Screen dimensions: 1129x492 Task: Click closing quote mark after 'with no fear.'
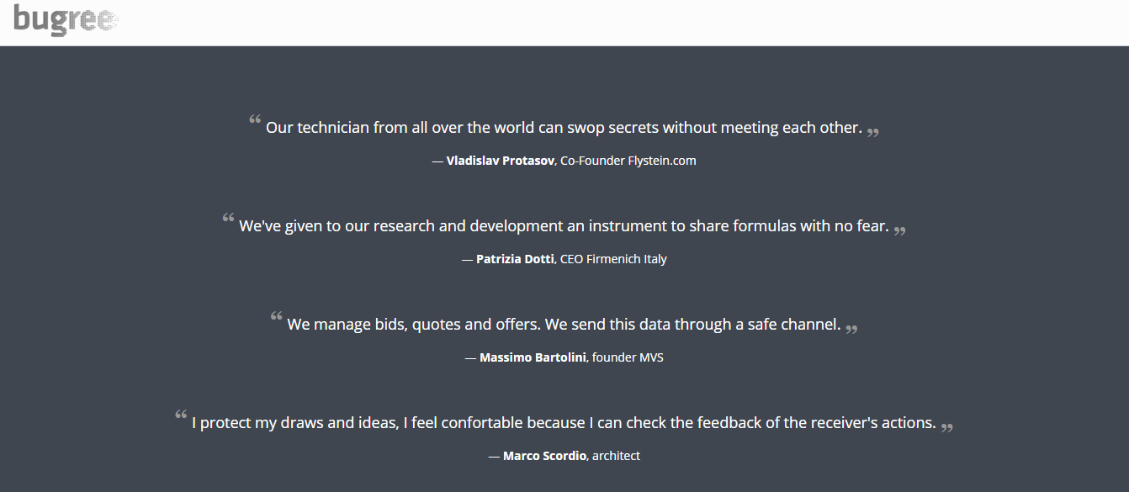click(900, 230)
